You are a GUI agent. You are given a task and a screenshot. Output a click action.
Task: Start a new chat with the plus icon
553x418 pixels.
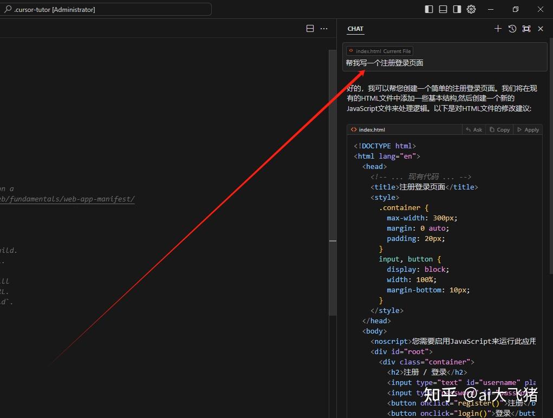498,29
